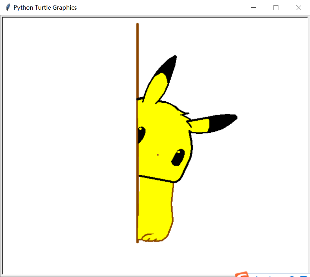The height and width of the screenshot is (277, 310).
Task: Click the Python Turtle Graphics feather icon
Action: tap(8, 7)
